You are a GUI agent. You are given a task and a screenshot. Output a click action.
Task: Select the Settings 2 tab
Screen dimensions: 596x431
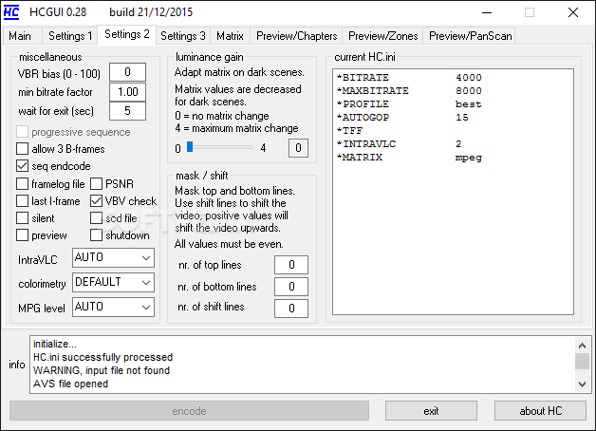pos(127,34)
